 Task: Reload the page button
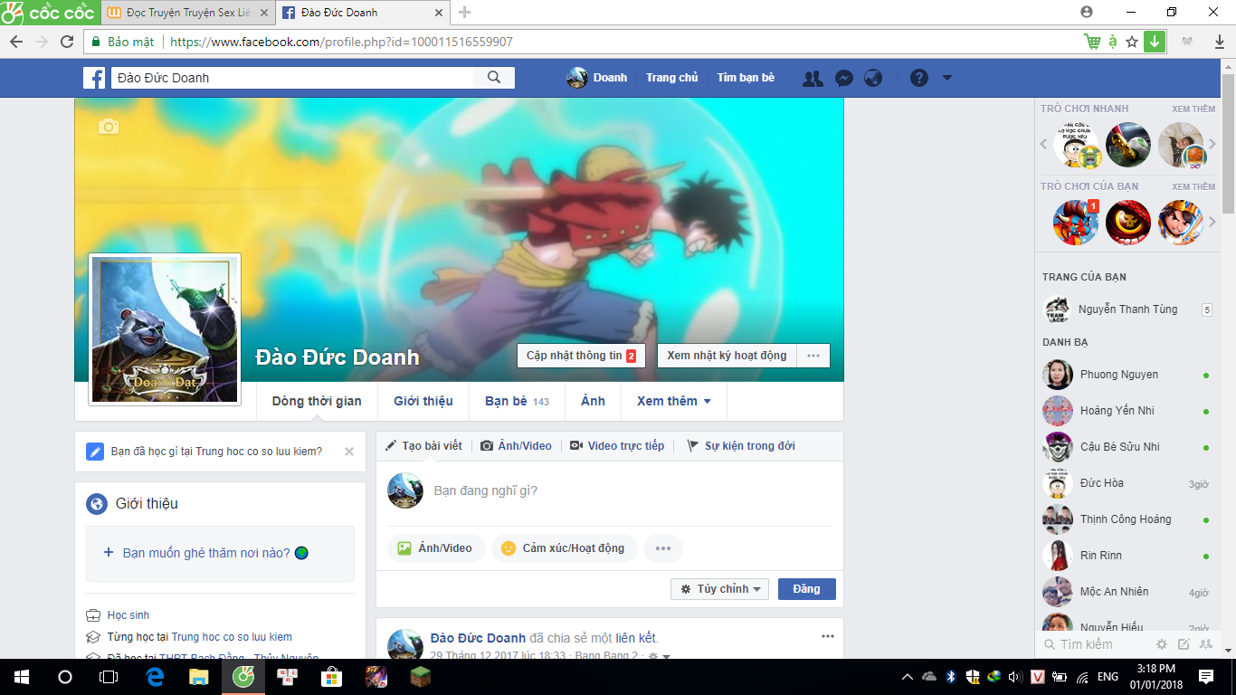[x=67, y=42]
